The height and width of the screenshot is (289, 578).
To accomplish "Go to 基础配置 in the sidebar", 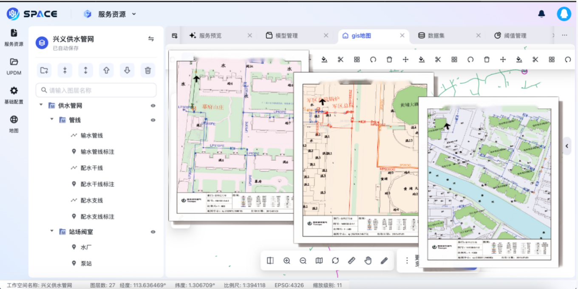I will [x=14, y=95].
